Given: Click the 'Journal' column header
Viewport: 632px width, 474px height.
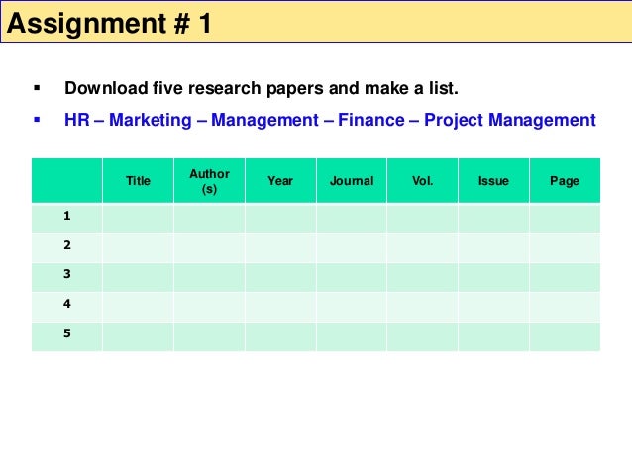Looking at the screenshot, I should (352, 181).
